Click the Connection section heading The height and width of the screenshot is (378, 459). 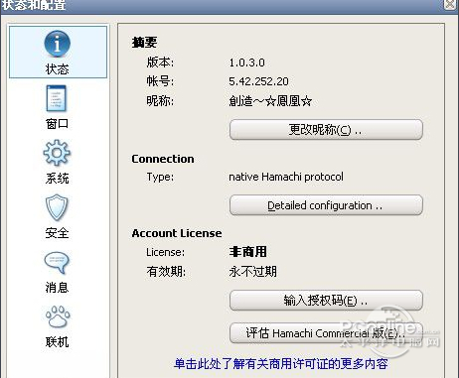pyautogui.click(x=163, y=159)
